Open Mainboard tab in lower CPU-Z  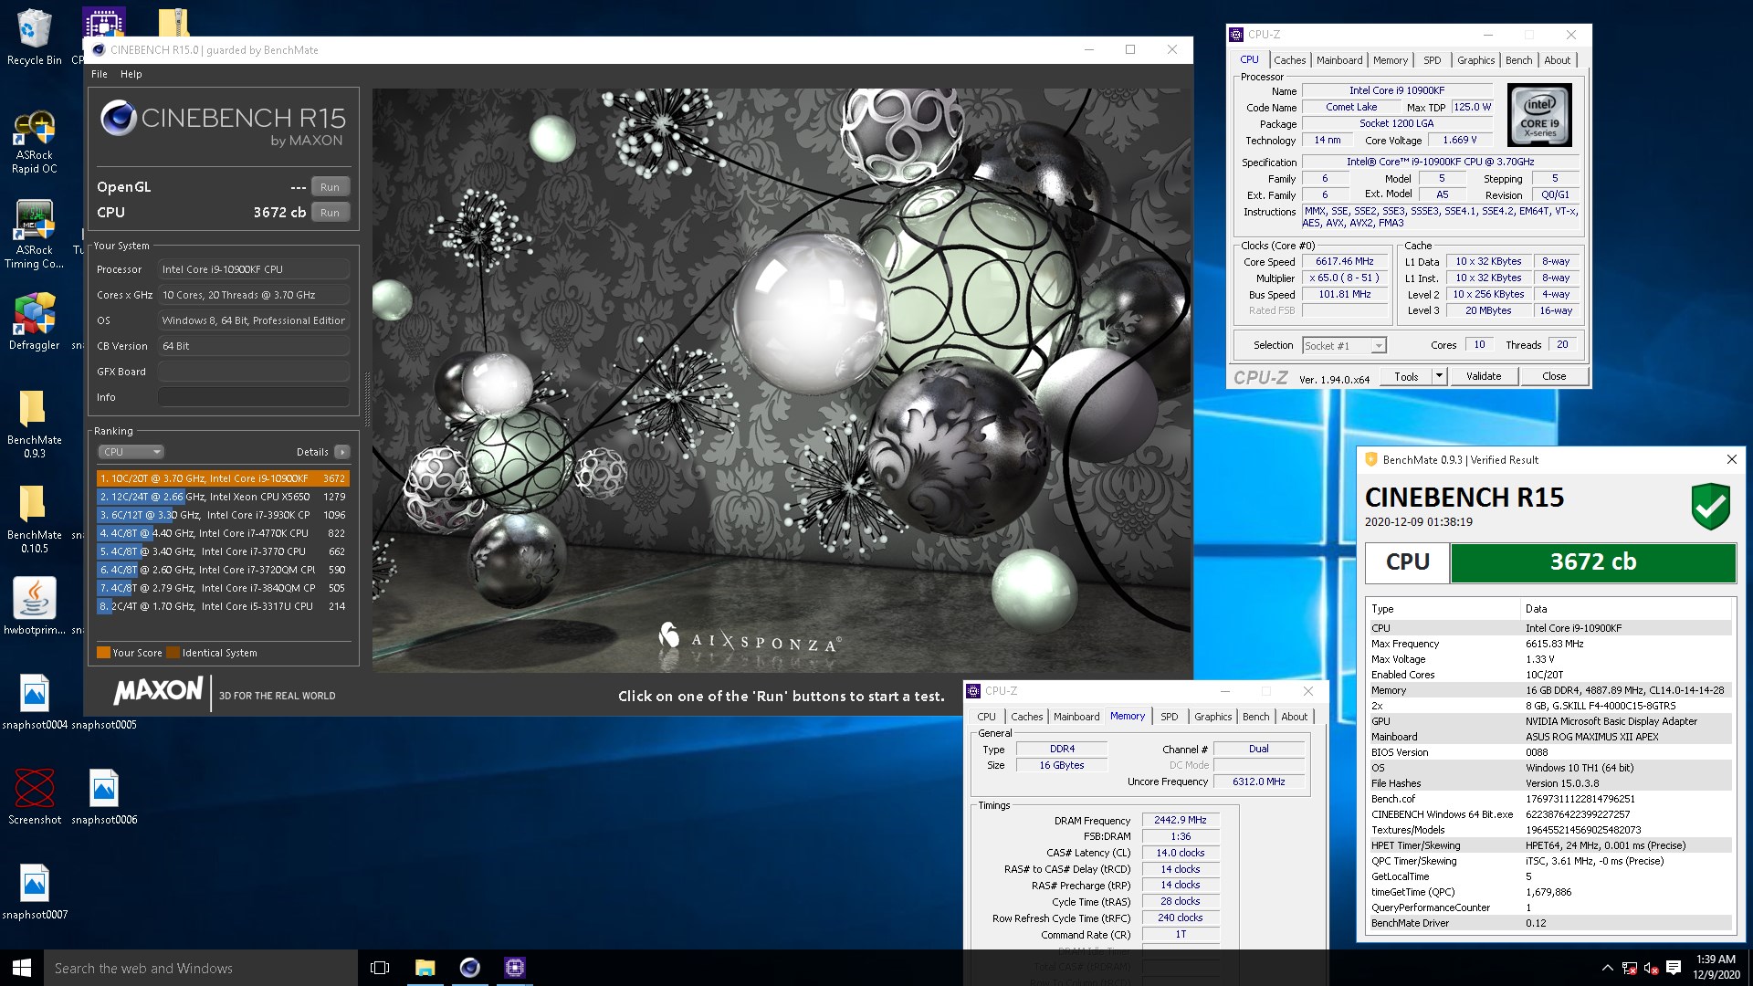(1076, 717)
